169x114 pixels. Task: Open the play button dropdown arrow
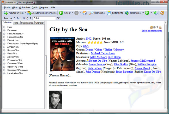coord(151,13)
